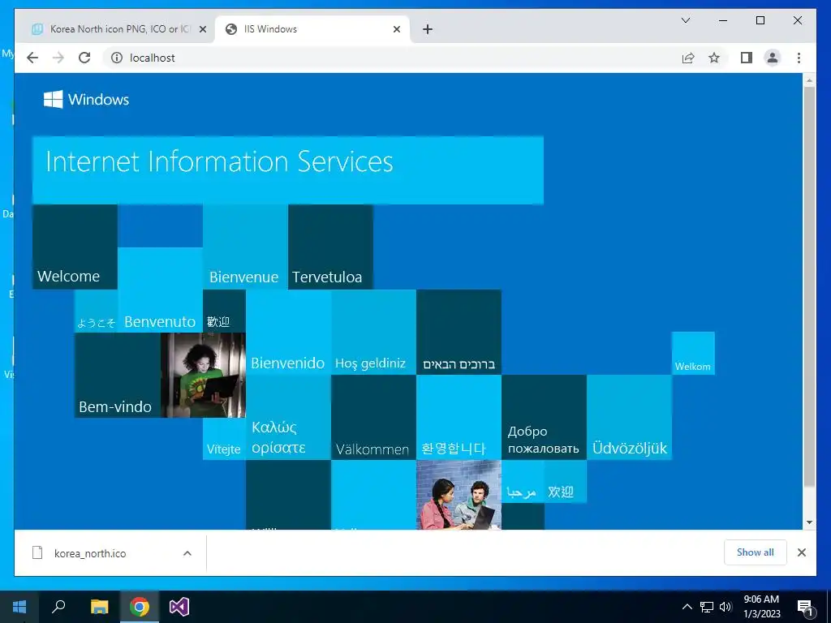Reload the localhost page
Screen dimensions: 831x623
84,58
